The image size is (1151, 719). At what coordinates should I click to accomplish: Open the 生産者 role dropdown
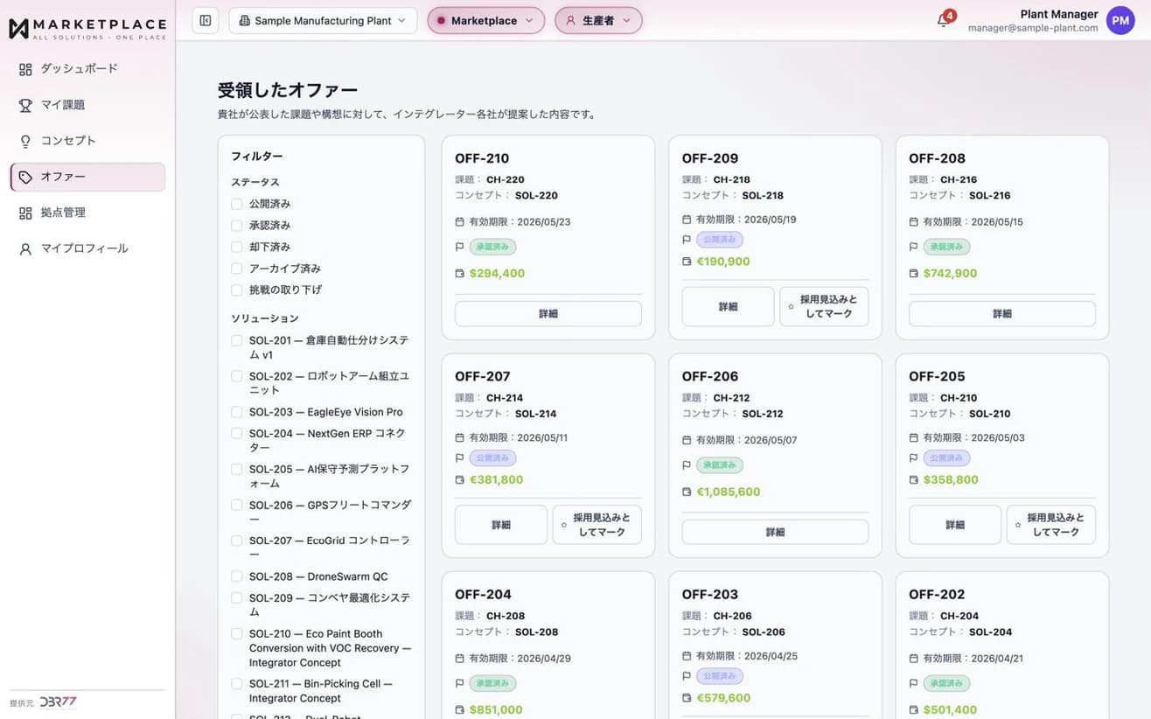click(598, 20)
